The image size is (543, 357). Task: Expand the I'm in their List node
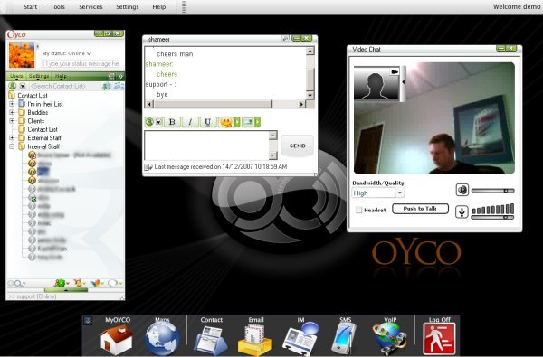(x=12, y=104)
